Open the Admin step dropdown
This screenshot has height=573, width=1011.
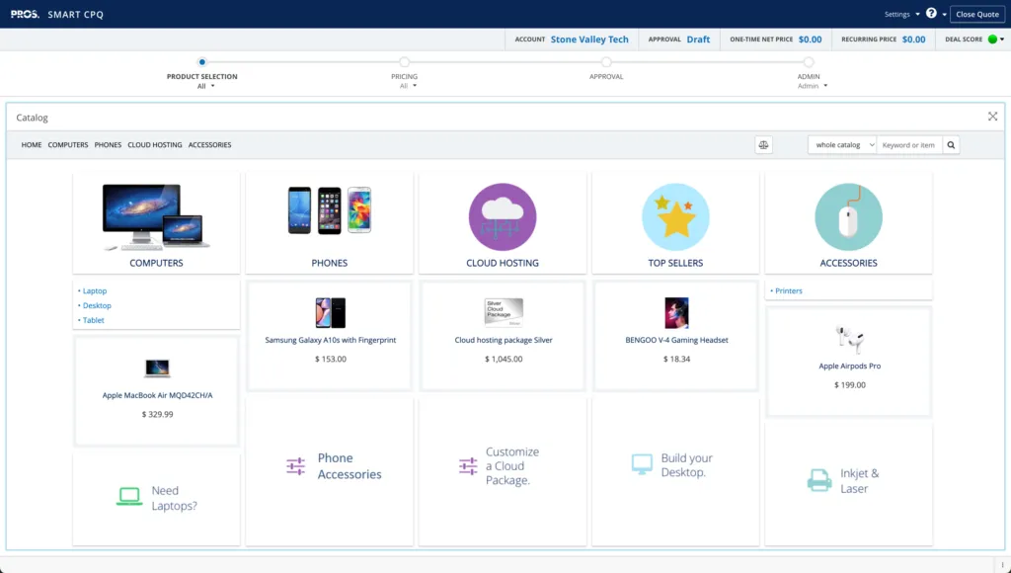click(x=813, y=86)
